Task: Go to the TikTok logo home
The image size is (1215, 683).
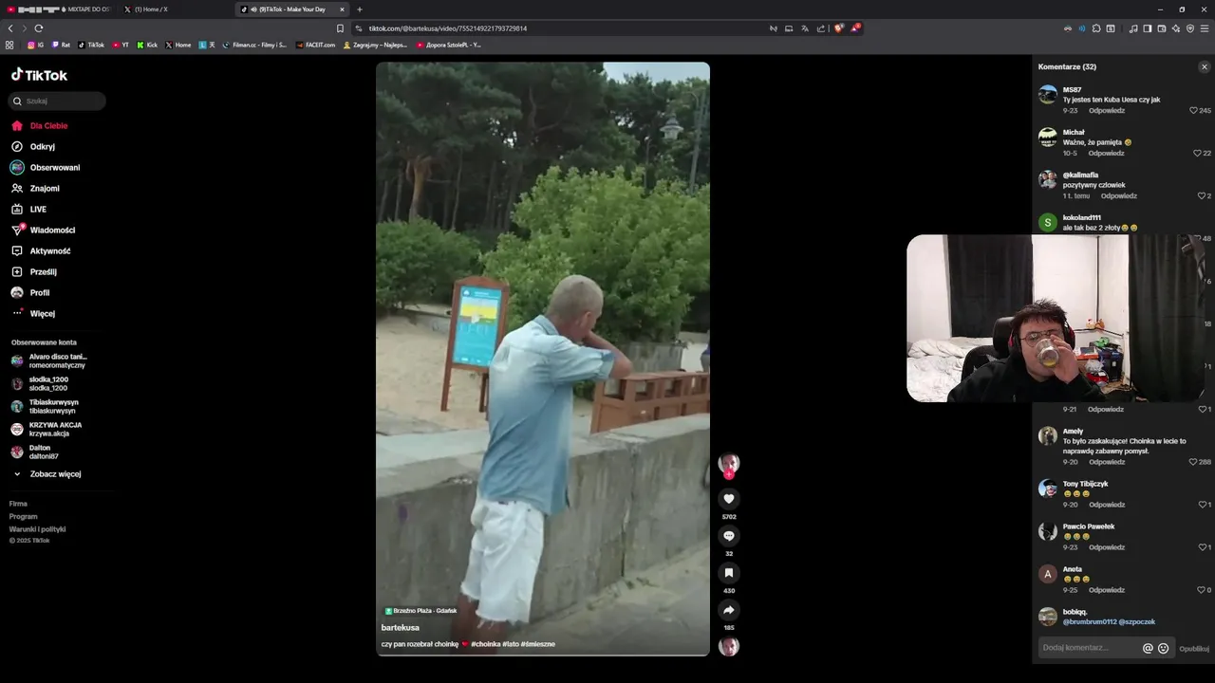Action: pyautogui.click(x=39, y=75)
